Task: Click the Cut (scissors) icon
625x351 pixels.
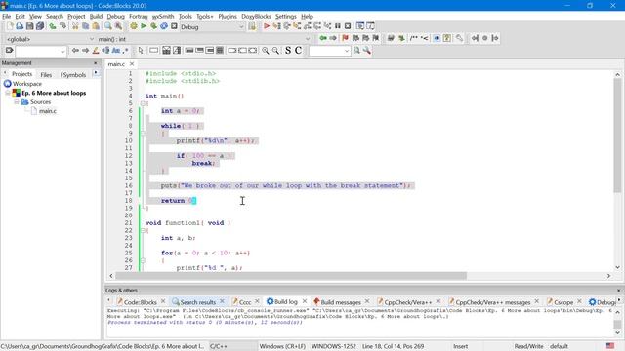Action: tap(75, 26)
